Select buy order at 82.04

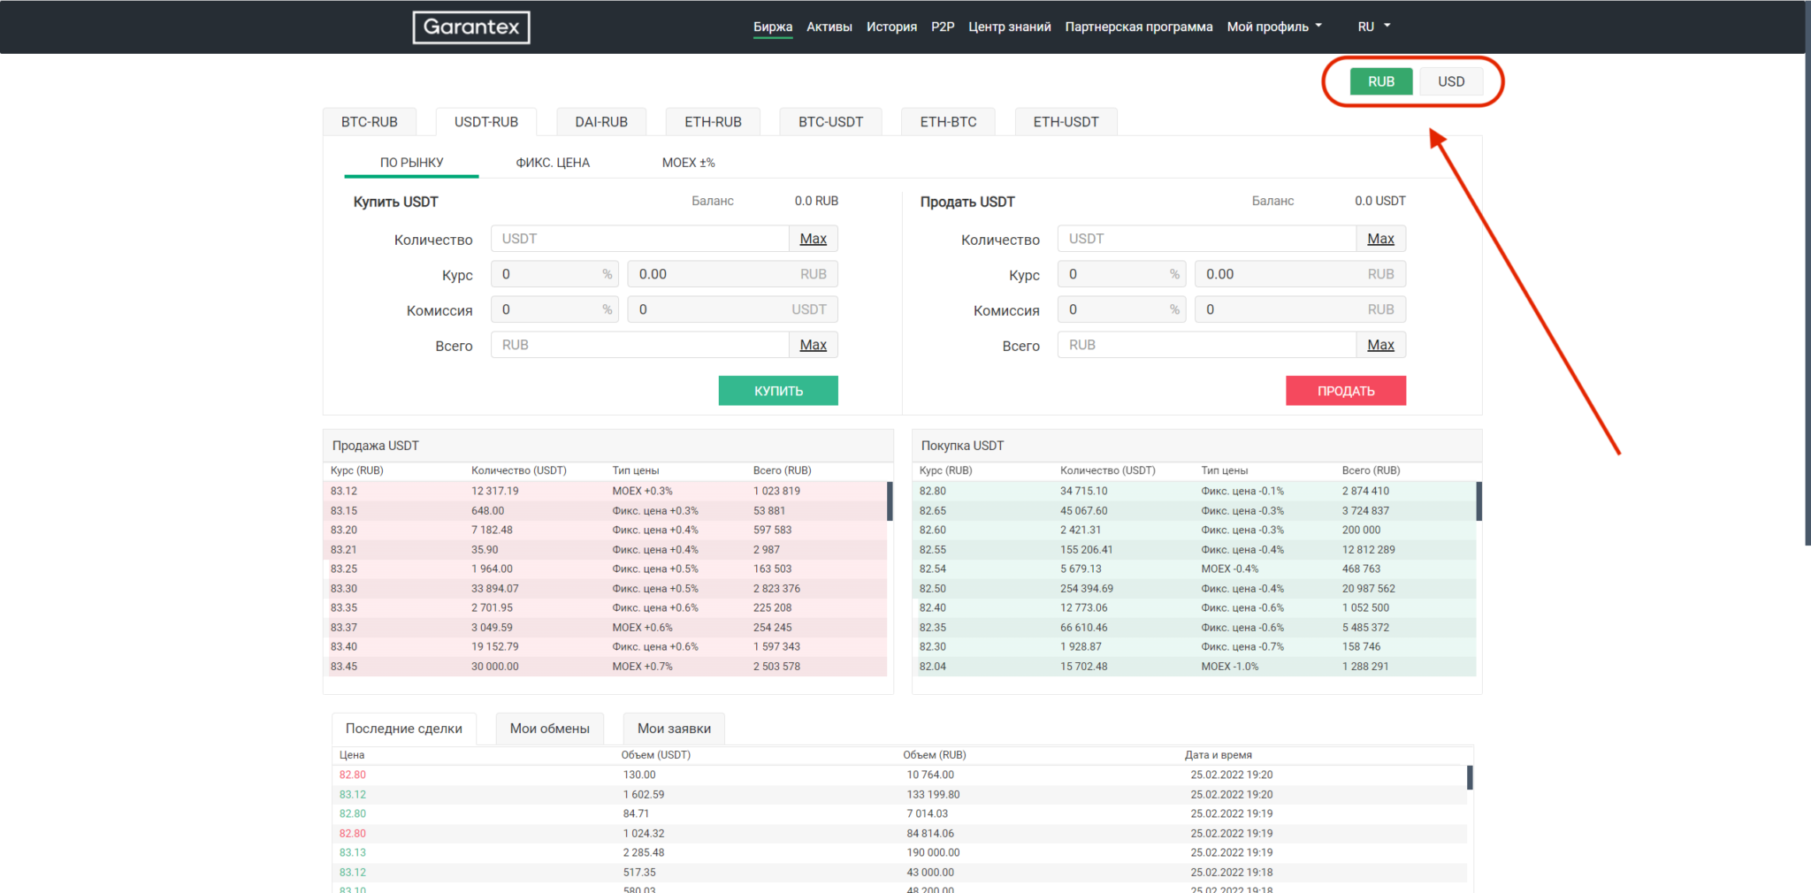coord(1195,666)
